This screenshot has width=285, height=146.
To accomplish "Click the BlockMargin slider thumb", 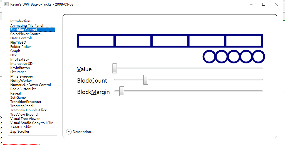I will coord(122,91).
